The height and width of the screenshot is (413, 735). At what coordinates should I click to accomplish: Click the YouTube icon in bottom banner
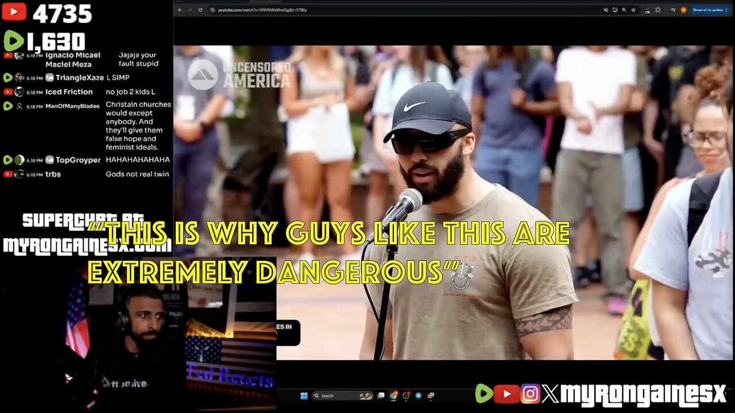tap(507, 393)
